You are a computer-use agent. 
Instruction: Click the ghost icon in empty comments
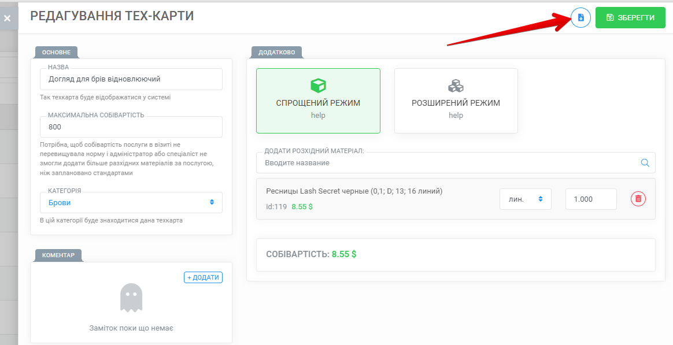131,298
